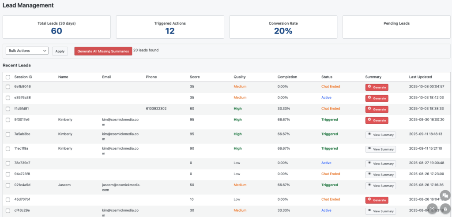Generate summary for session f4d5fd81
Image resolution: width=452 pixels, height=217 pixels.
[x=377, y=109]
